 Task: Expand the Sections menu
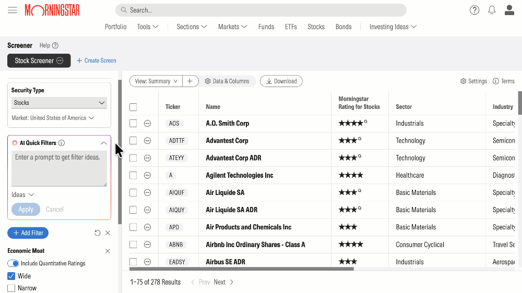coord(192,27)
